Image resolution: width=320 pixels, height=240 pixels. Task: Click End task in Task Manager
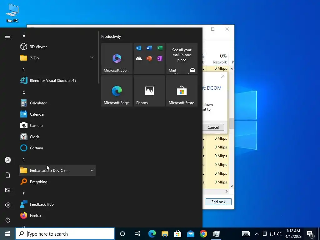[x=218, y=202]
